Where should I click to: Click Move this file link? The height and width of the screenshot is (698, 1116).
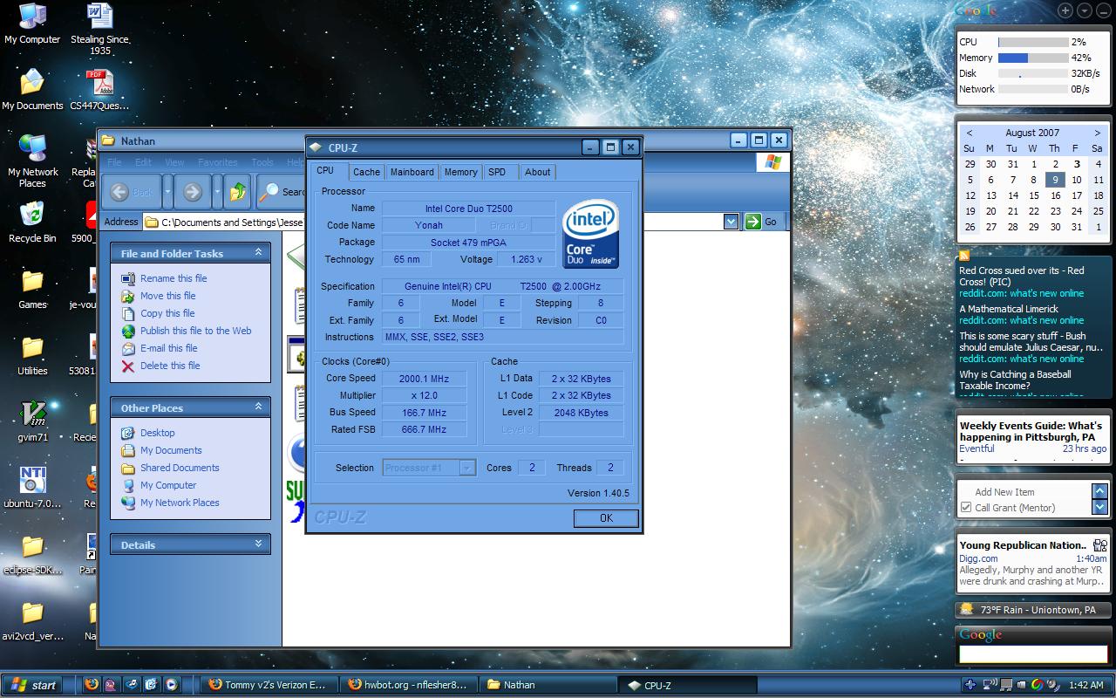pyautogui.click(x=168, y=296)
